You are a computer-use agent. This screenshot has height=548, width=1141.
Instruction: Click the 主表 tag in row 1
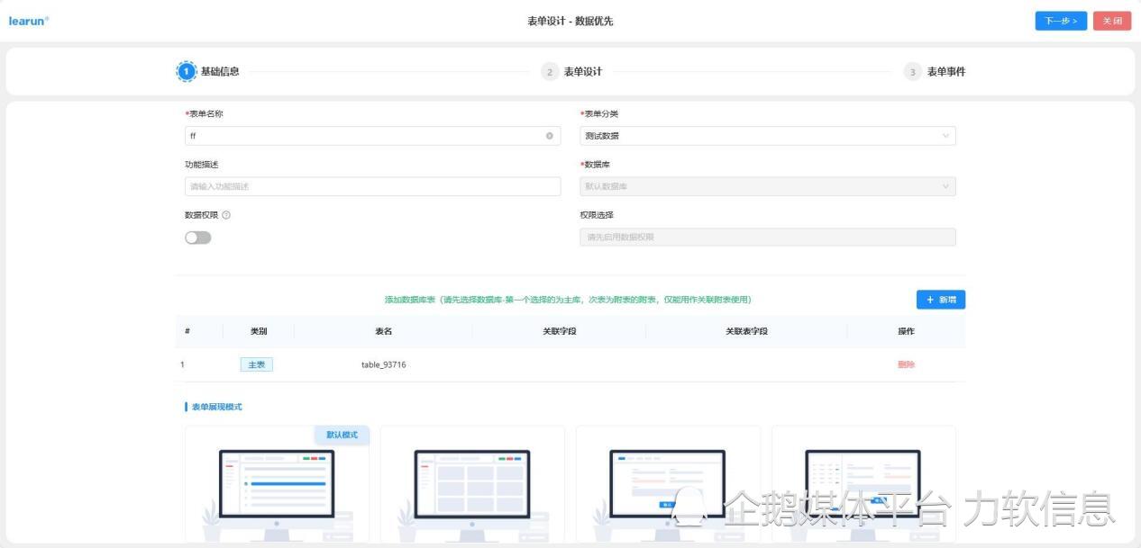coord(257,364)
